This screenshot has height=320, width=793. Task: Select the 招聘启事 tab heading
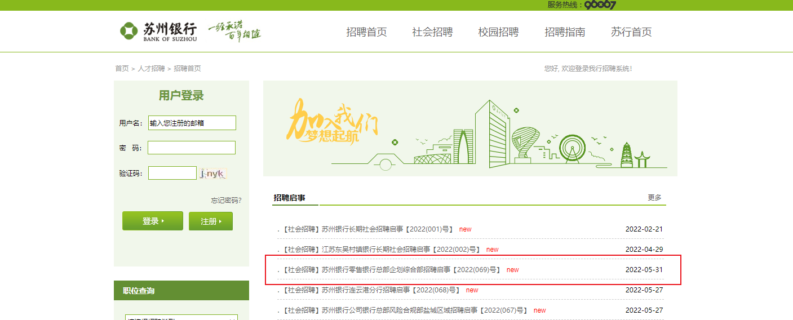[289, 198]
